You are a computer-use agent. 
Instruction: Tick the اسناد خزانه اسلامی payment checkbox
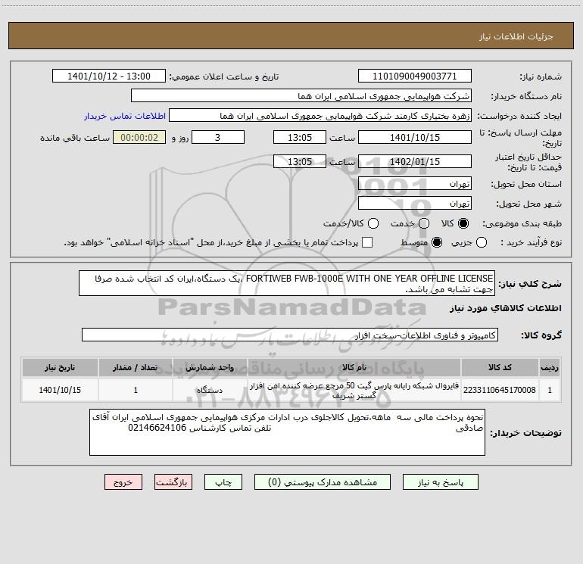(x=367, y=242)
